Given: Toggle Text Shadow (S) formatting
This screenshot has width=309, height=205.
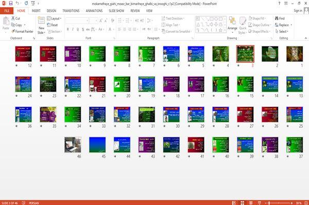Looking at the screenshot, I should (x=83, y=29).
